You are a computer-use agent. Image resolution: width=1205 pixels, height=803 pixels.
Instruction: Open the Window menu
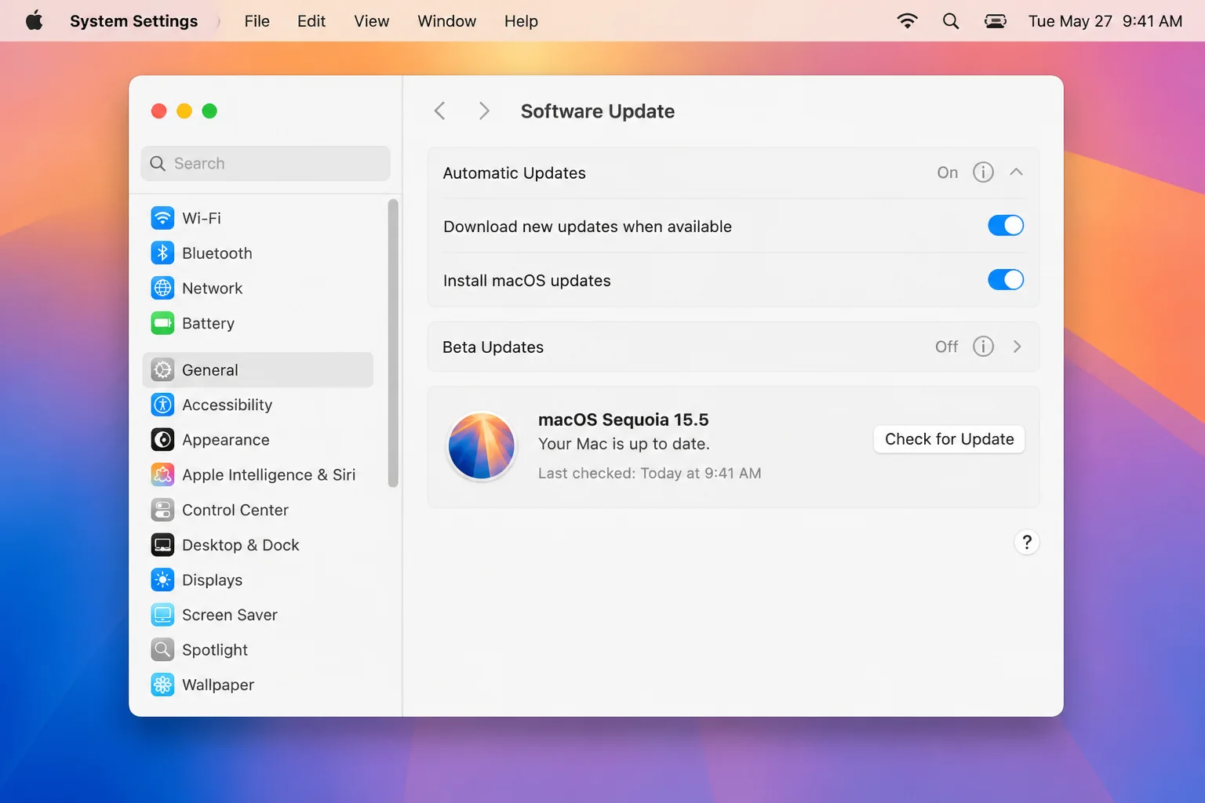tap(447, 21)
